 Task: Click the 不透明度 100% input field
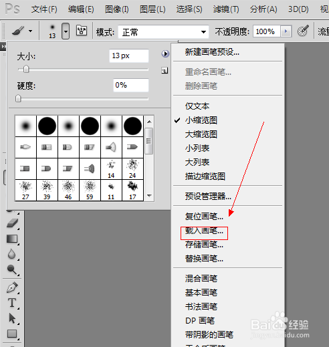[x=267, y=31]
